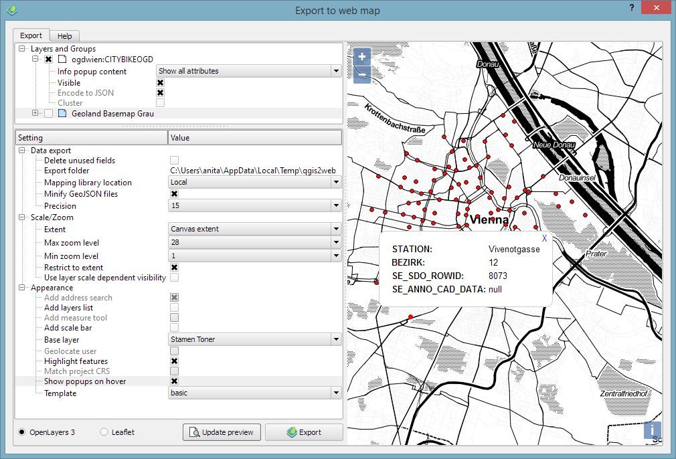
Task: Click the Neue Donau map label
Action: coord(554,145)
